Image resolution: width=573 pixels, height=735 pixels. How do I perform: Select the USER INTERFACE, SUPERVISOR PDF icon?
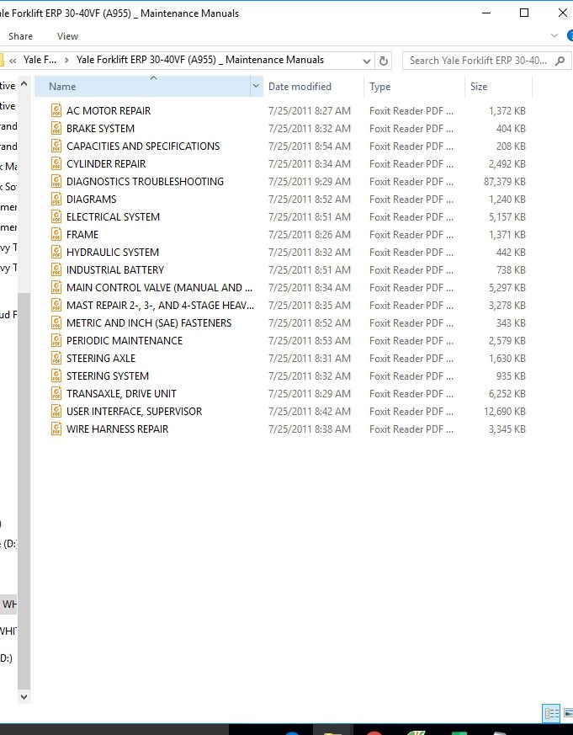[x=56, y=412]
